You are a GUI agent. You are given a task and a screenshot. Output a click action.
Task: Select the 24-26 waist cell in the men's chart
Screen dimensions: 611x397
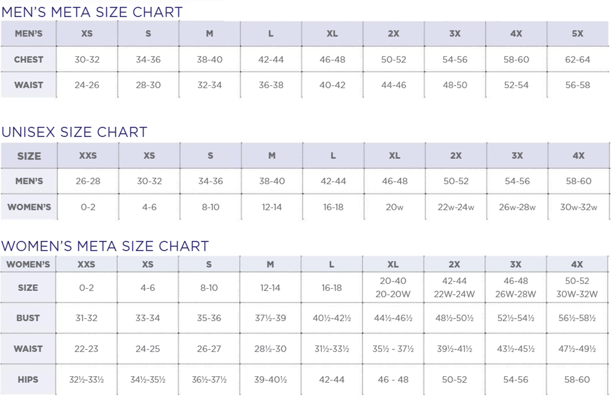coord(87,85)
